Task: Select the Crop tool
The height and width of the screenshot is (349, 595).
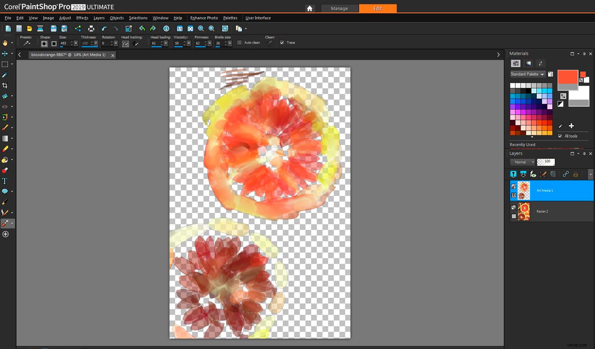Action: click(5, 85)
